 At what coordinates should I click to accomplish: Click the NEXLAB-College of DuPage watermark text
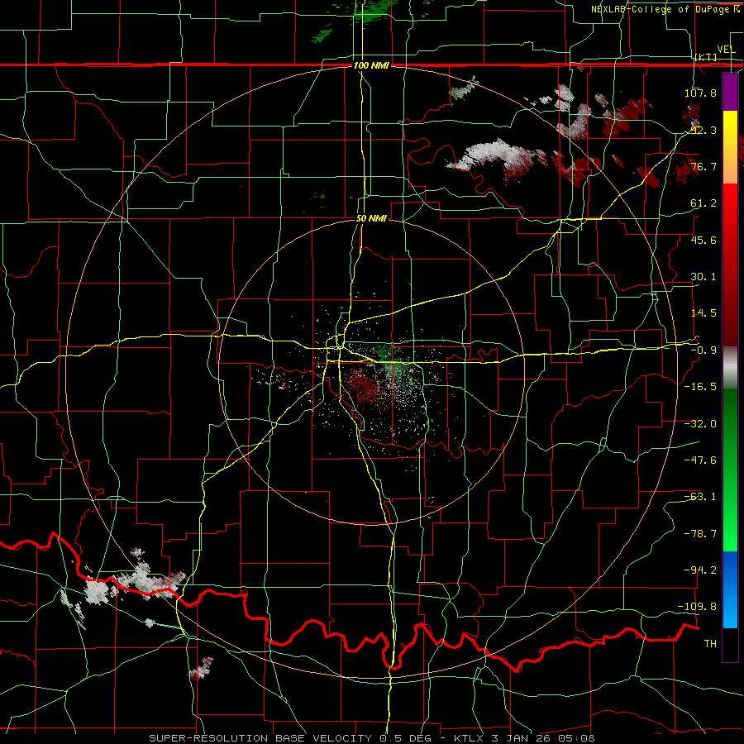click(x=662, y=9)
